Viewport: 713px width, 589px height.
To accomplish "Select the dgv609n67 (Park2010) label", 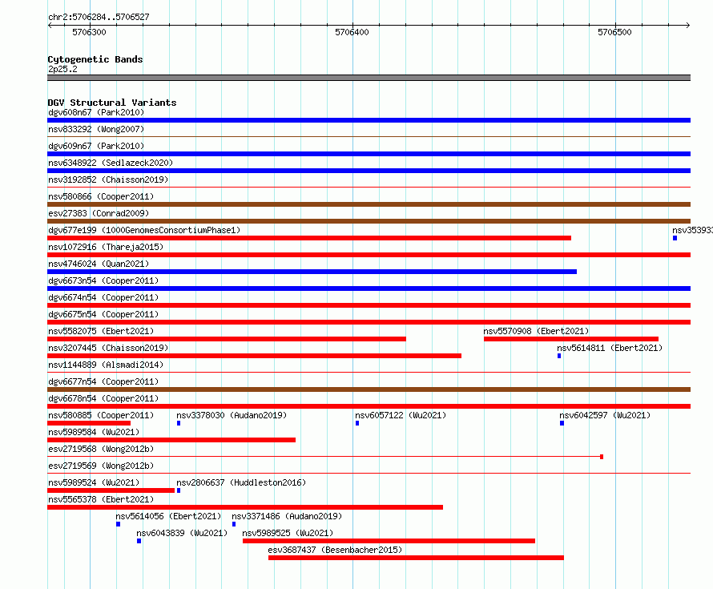I will pos(96,146).
